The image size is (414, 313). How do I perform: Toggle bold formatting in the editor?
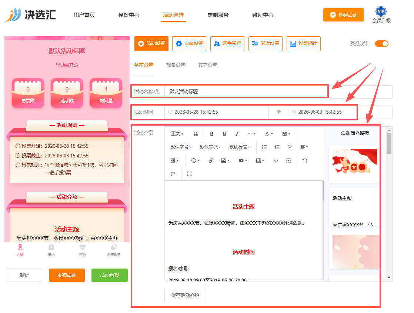pyautogui.click(x=211, y=134)
